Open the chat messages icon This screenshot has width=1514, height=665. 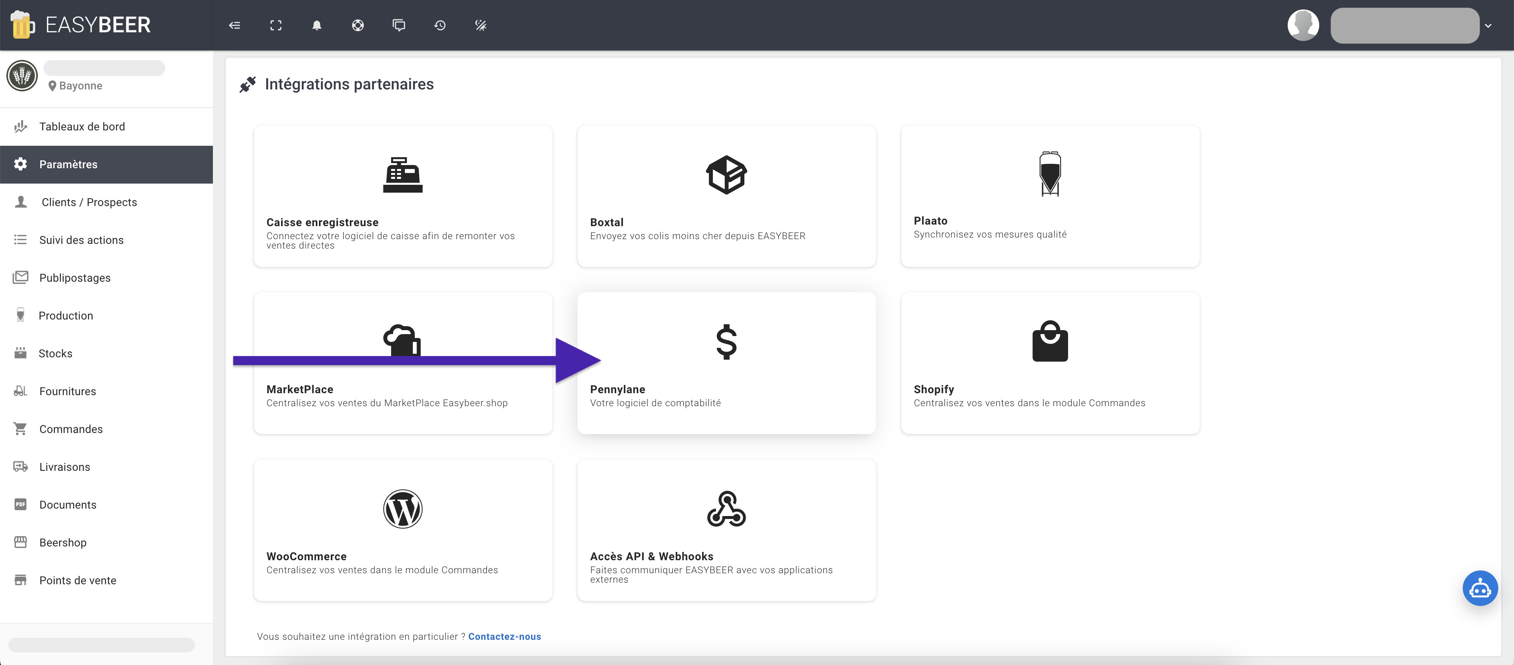(399, 25)
